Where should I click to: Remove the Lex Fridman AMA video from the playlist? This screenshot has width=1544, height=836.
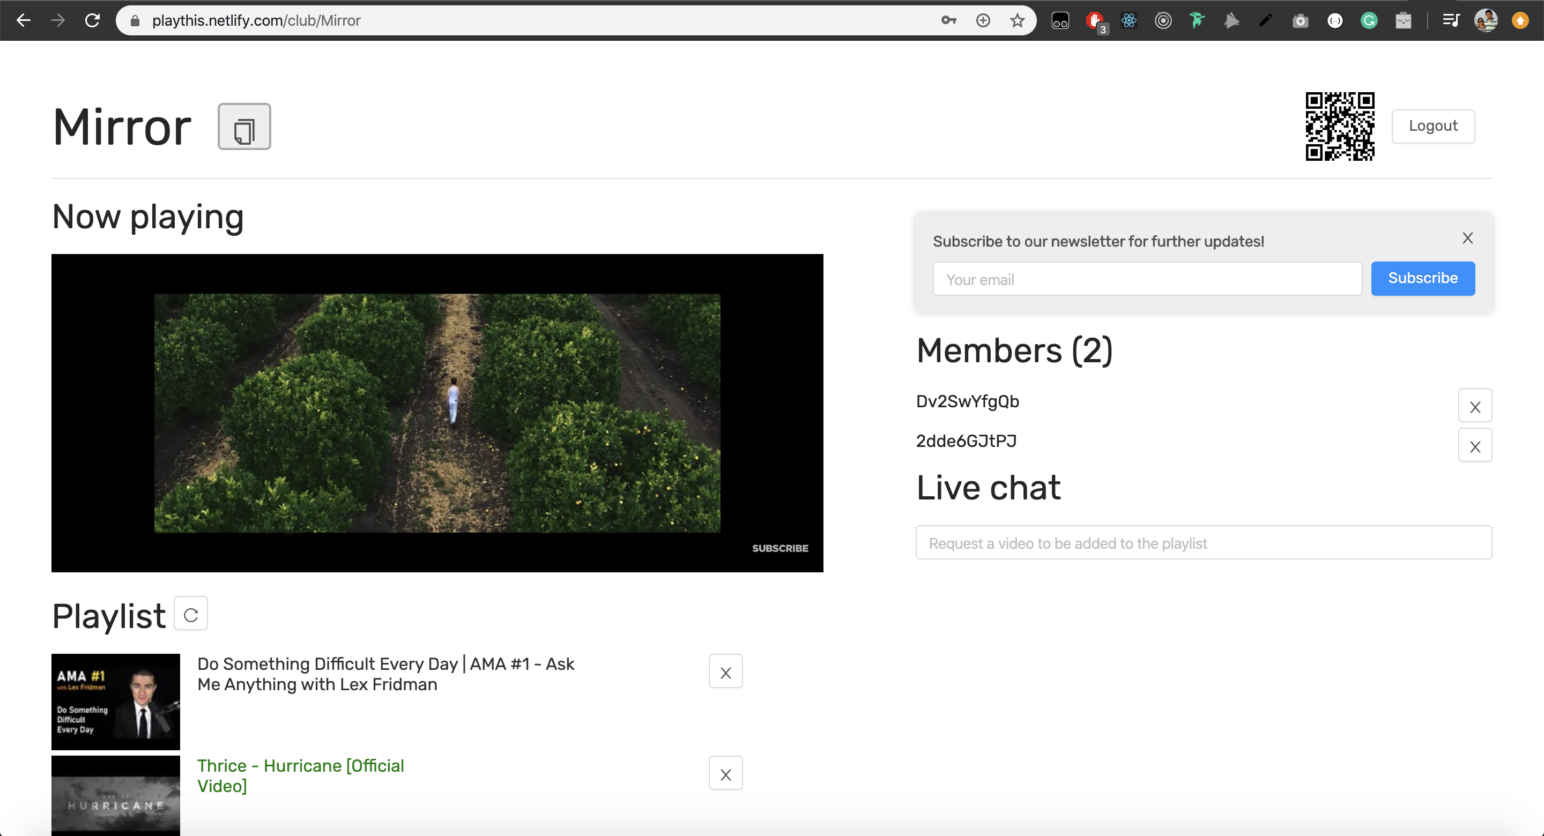coord(725,672)
